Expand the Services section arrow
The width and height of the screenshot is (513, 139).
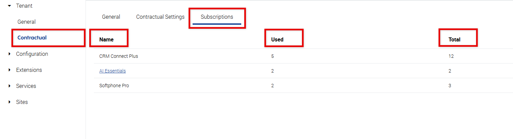point(9,86)
